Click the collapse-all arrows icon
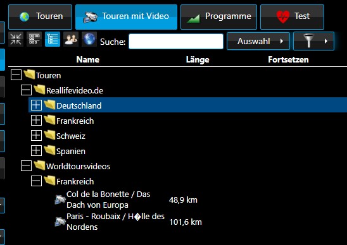The width and height of the screenshot is (347, 245). click(16, 39)
